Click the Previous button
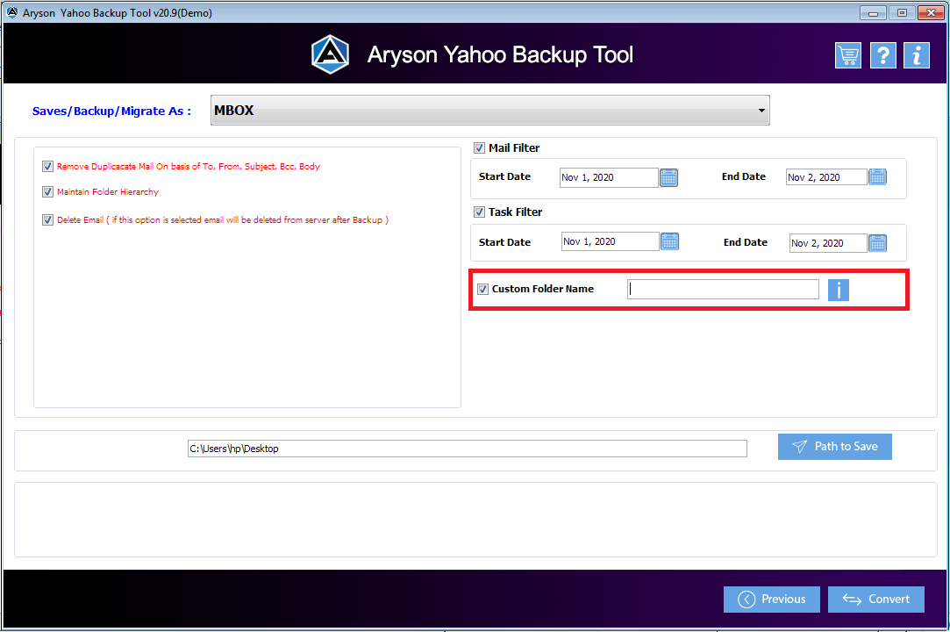 coord(771,599)
